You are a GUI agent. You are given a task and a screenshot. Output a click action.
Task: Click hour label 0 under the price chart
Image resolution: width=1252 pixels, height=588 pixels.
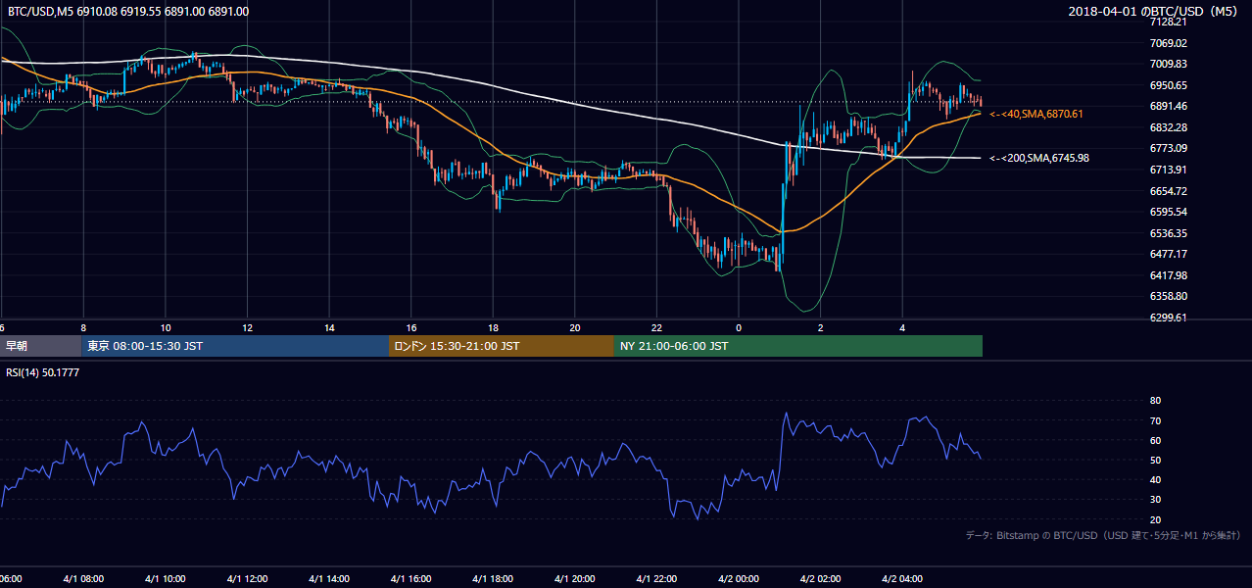point(739,328)
